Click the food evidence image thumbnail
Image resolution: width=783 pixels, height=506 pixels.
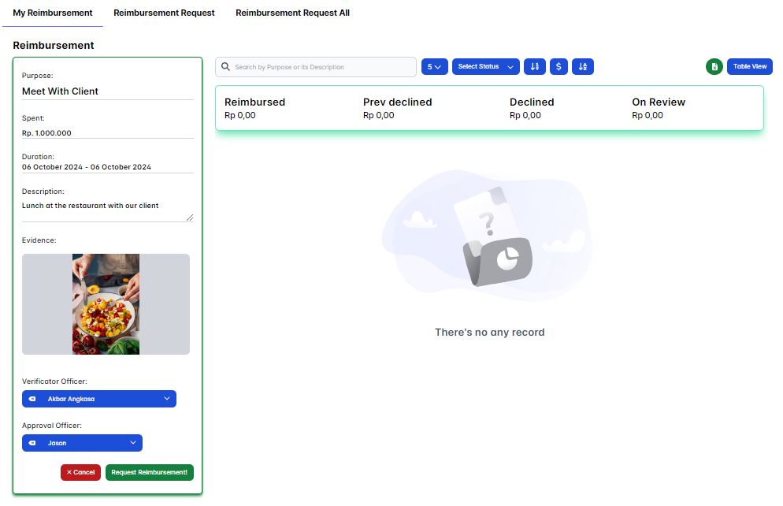(x=106, y=304)
